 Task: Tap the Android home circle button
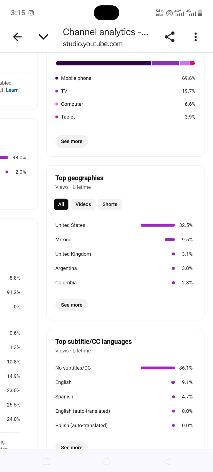point(106,461)
